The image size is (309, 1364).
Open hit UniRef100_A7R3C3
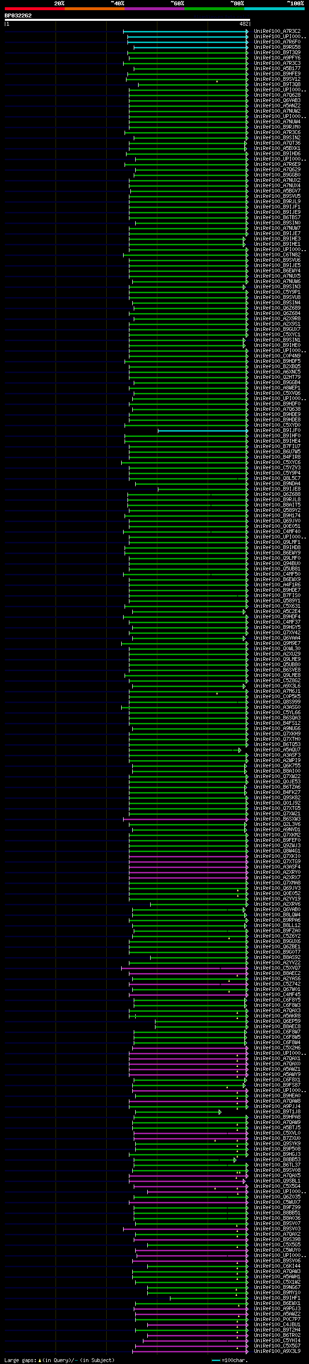[277, 63]
